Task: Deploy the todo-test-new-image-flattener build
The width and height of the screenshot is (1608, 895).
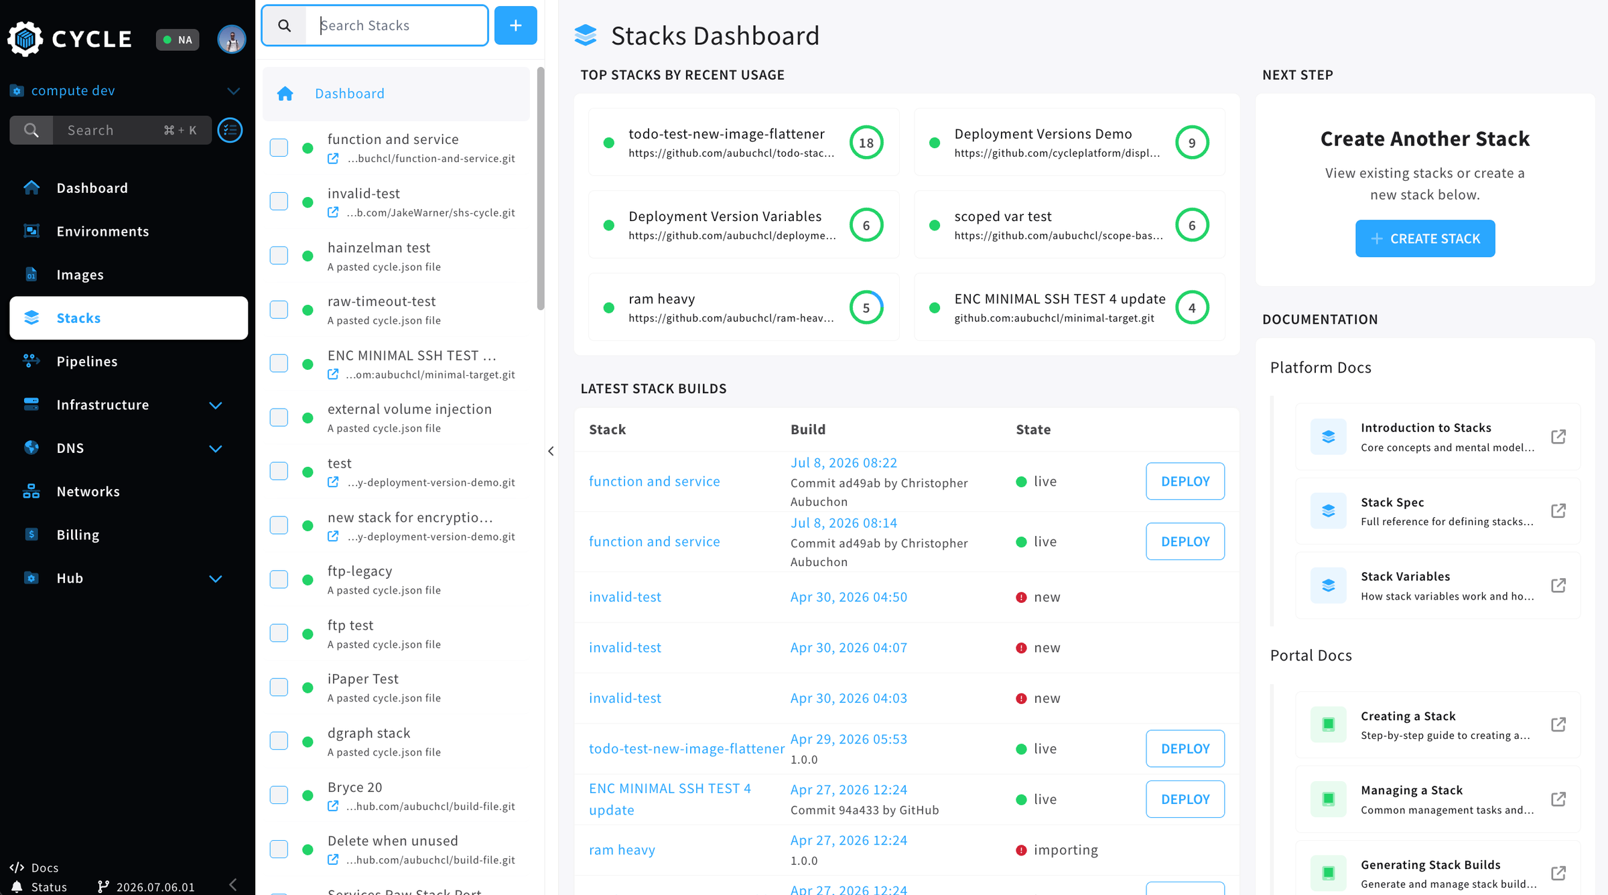Action: pos(1185,748)
